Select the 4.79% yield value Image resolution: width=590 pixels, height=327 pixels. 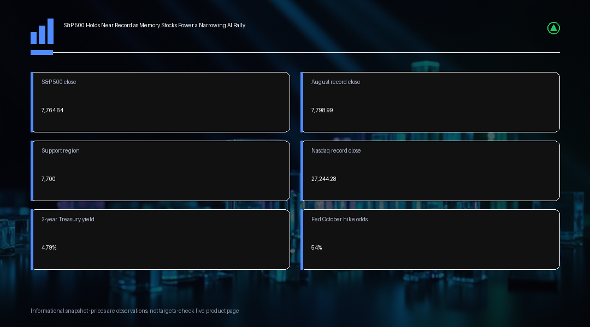[49, 248]
